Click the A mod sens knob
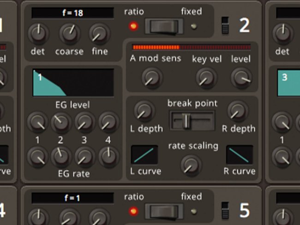Viewport: 300px width, 225px height. tap(149, 77)
